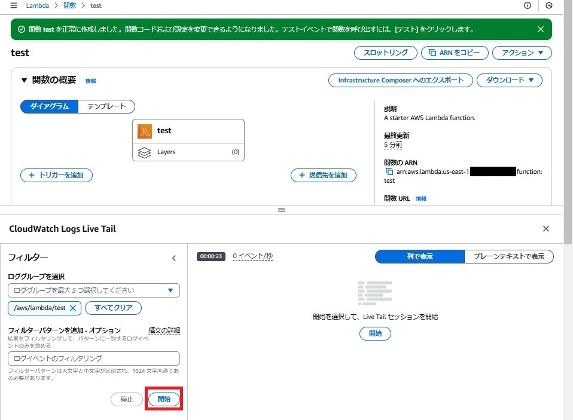Viewport: 573px width, 420px height.
Task: Click the hexagon settings icon top-right
Action: [x=549, y=5]
